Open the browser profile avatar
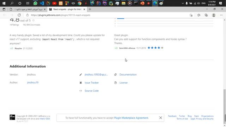Screen dimensions: 226x127 click(214, 15)
